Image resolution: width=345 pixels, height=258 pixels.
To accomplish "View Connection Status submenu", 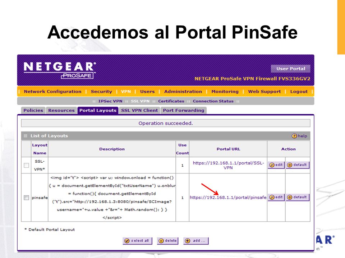I will click(x=213, y=101).
